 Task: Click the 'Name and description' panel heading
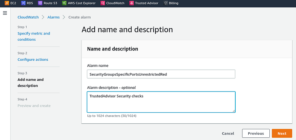pyautogui.click(x=112, y=49)
